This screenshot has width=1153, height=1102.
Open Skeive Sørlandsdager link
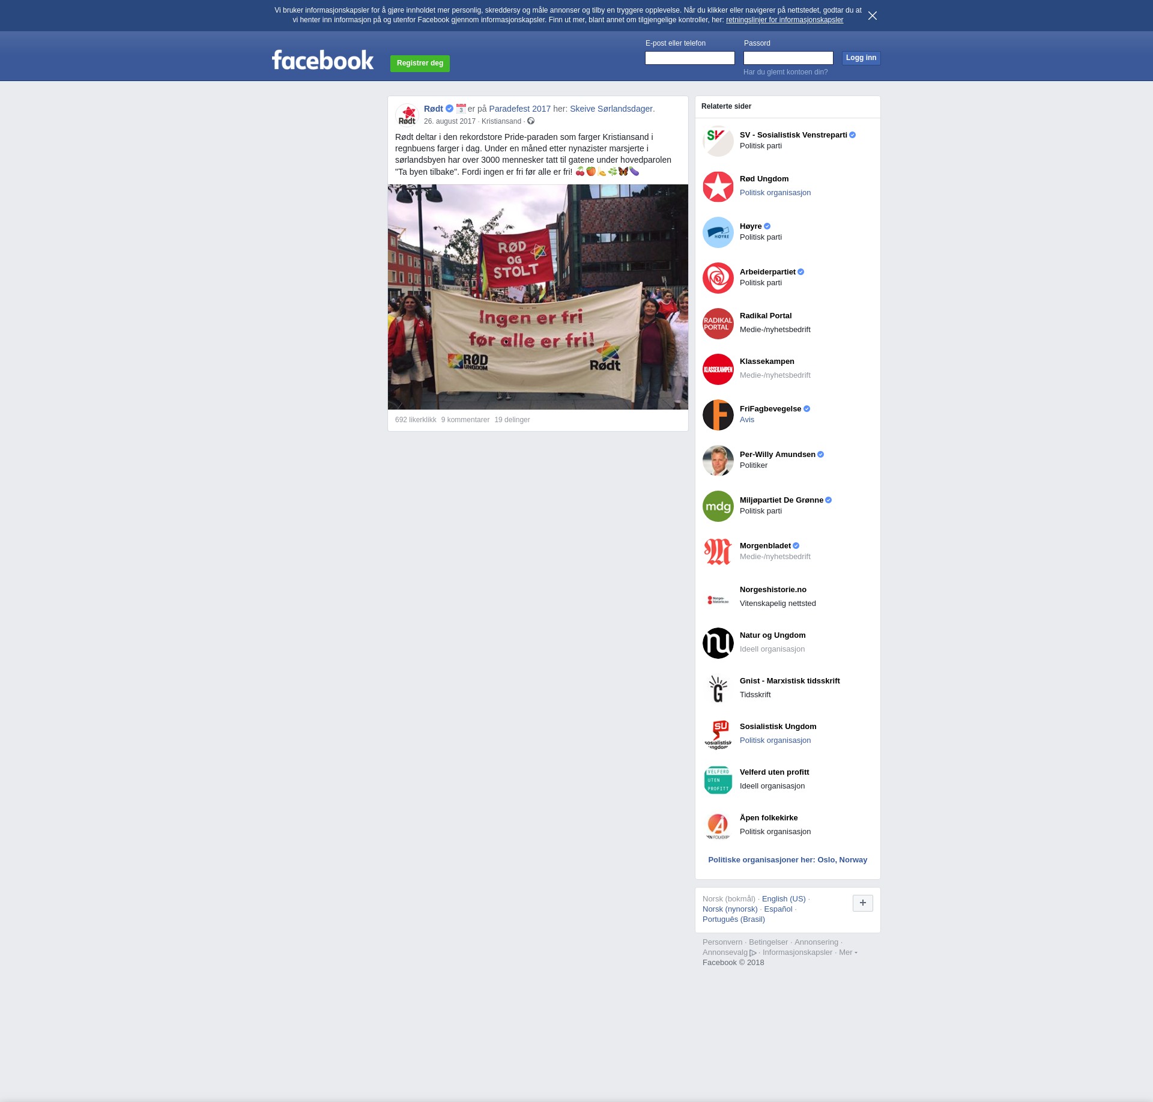pyautogui.click(x=611, y=109)
